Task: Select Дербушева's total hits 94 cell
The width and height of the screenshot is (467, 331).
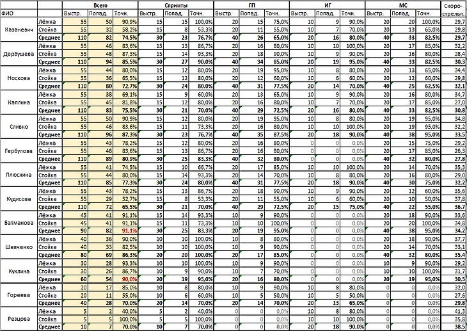Action: pos(100,61)
